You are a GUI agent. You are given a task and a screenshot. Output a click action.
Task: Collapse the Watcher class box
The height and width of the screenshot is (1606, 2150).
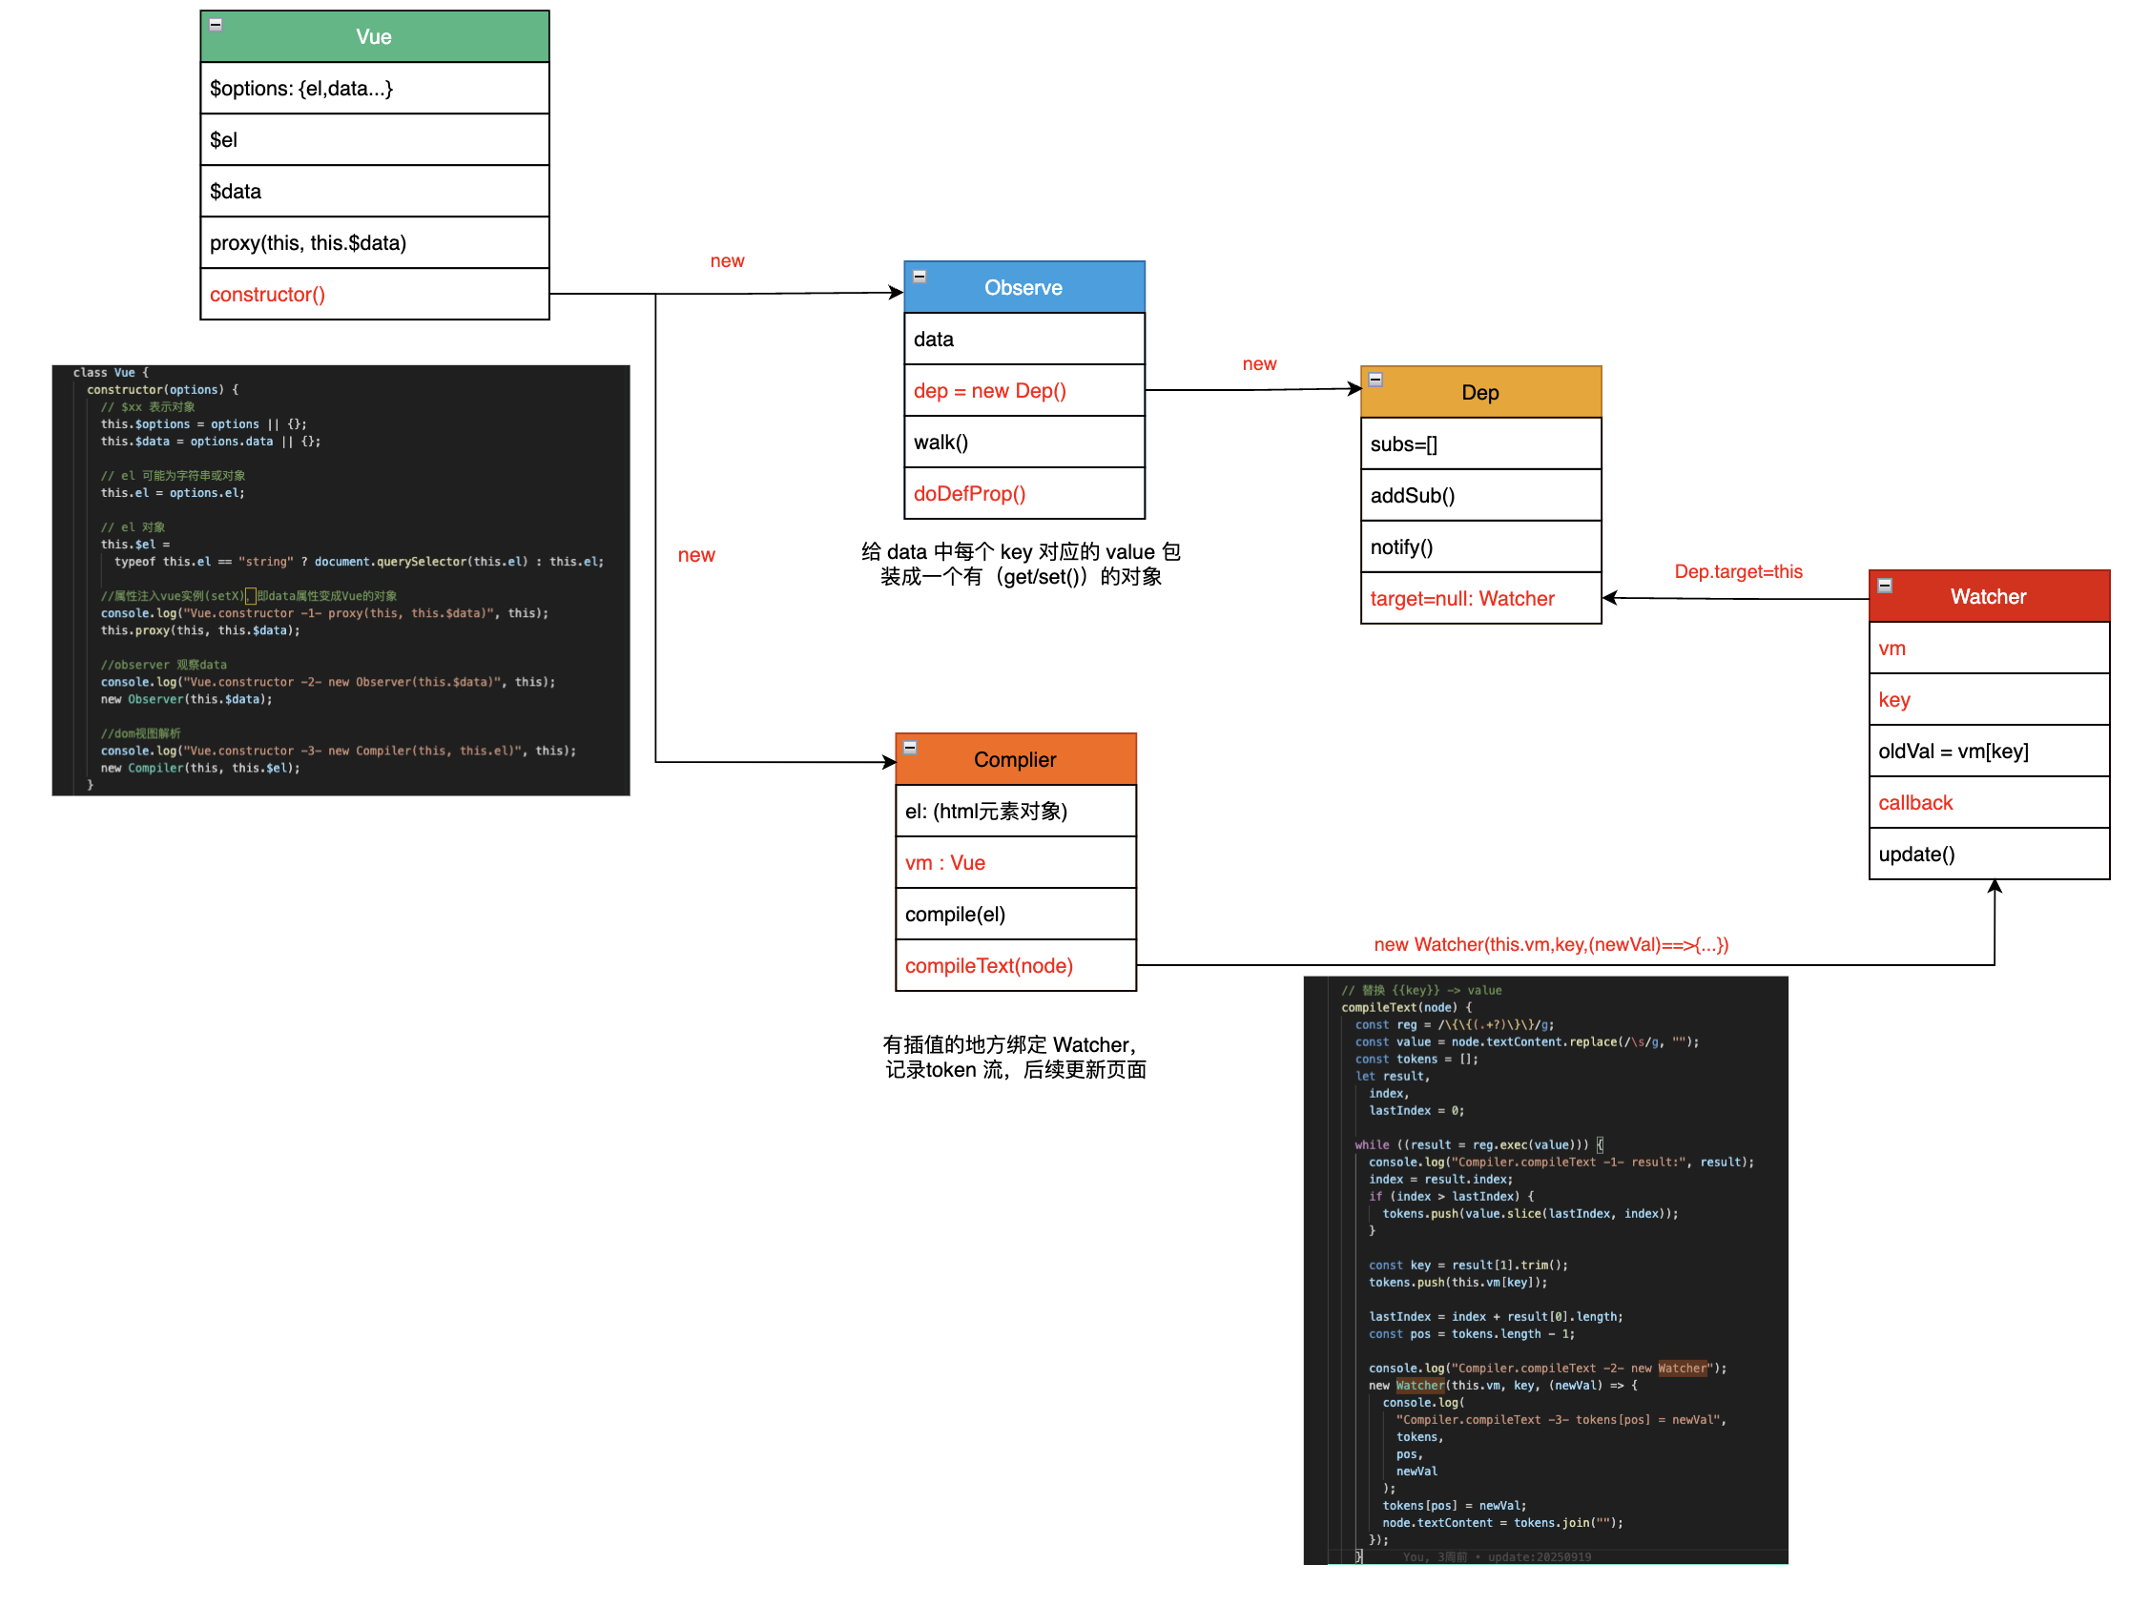pyautogui.click(x=1885, y=586)
